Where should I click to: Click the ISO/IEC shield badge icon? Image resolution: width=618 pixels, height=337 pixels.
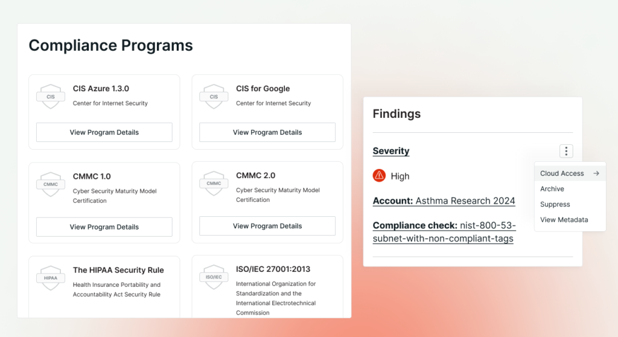(214, 277)
